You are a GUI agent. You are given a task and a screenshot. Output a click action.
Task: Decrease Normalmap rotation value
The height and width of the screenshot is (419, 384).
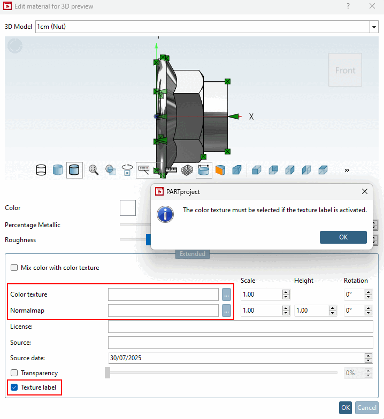(x=368, y=313)
